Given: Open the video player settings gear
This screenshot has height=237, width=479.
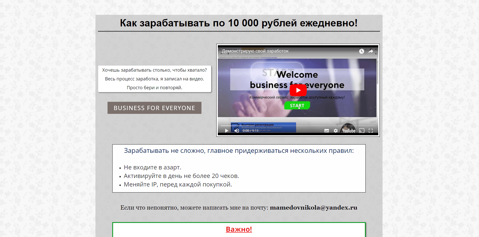Looking at the screenshot, I should (336, 131).
